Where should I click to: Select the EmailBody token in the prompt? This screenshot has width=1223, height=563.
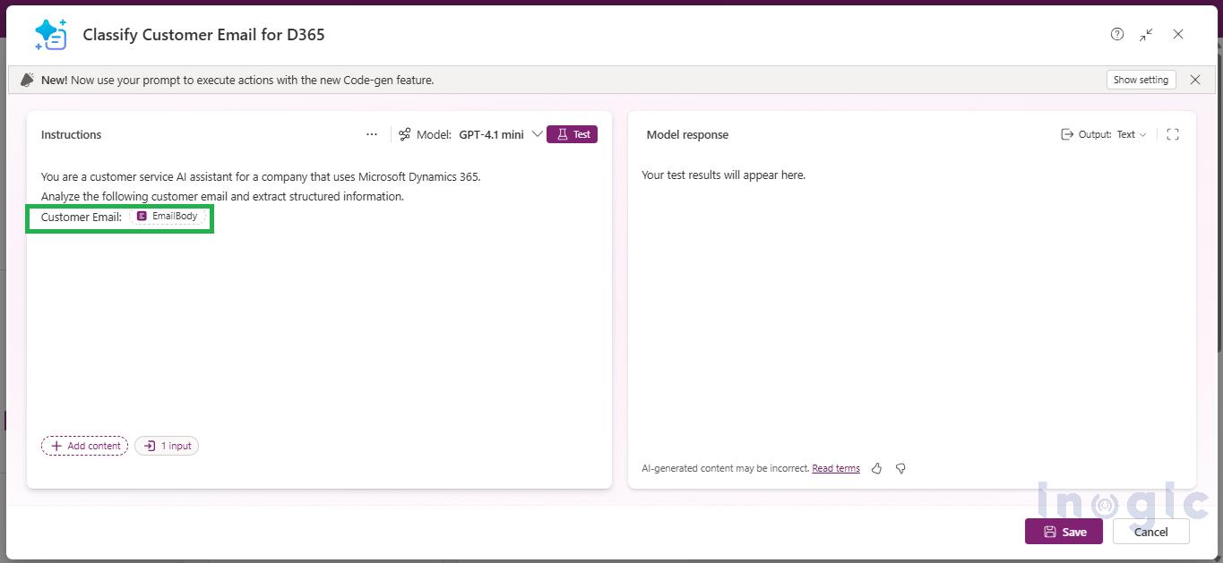click(168, 216)
